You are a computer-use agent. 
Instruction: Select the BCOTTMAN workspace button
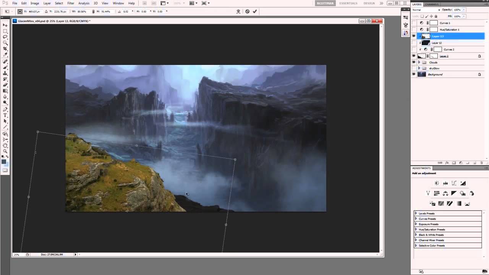[x=326, y=3]
